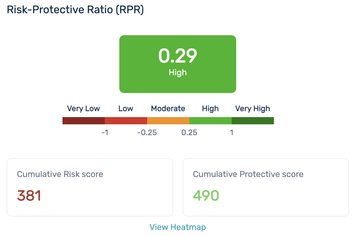
Task: Click the Cumulative Risk score heading
Action: [x=60, y=174]
